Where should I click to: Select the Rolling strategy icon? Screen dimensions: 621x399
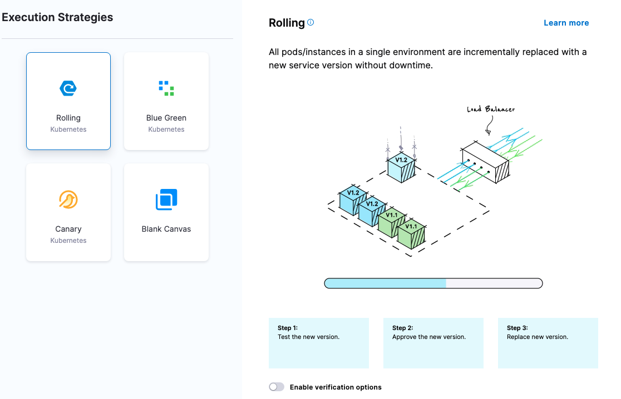point(68,88)
